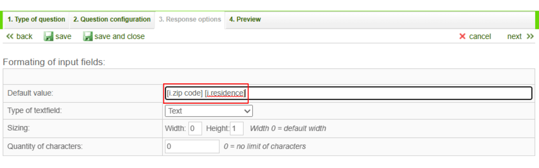Click the floppy disk icon beside save
Screen dimensions: 539x168
[x=48, y=36]
